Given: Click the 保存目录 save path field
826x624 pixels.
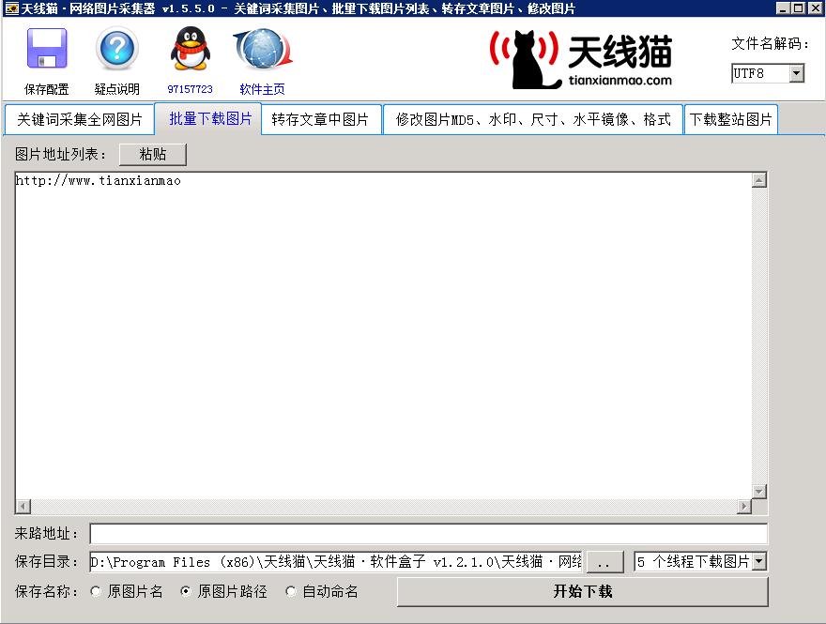Looking at the screenshot, I should [x=336, y=562].
